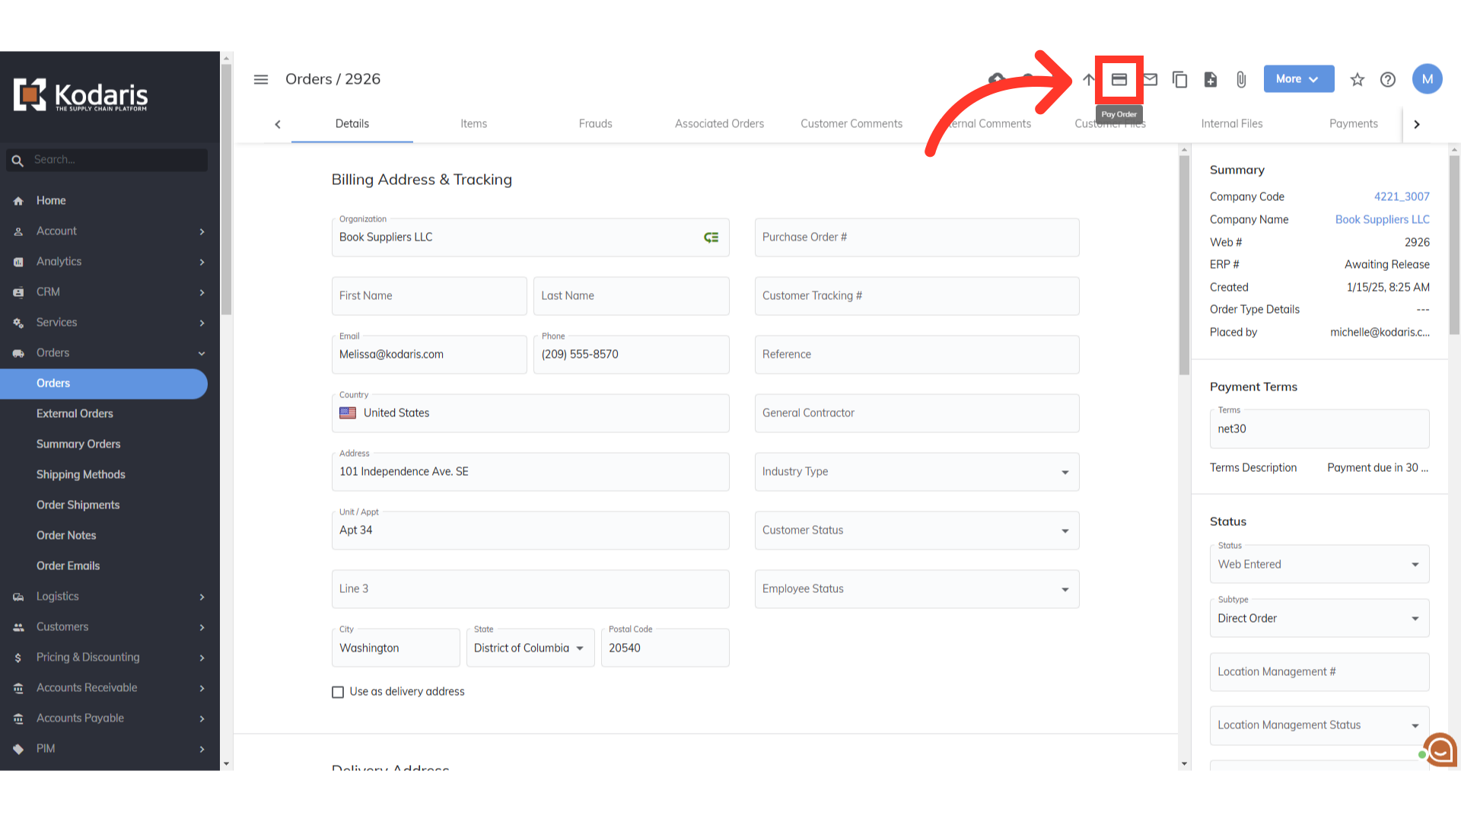
Task: Click the Pay Order credit card icon
Action: tap(1119, 79)
